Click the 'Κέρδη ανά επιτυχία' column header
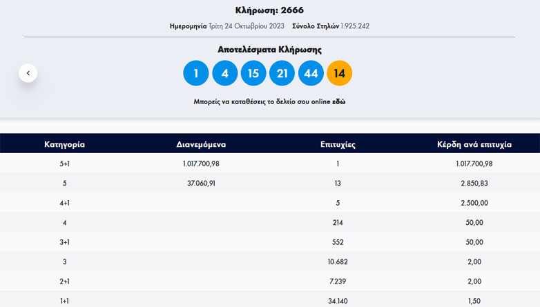The width and height of the screenshot is (540, 307). pos(474,145)
